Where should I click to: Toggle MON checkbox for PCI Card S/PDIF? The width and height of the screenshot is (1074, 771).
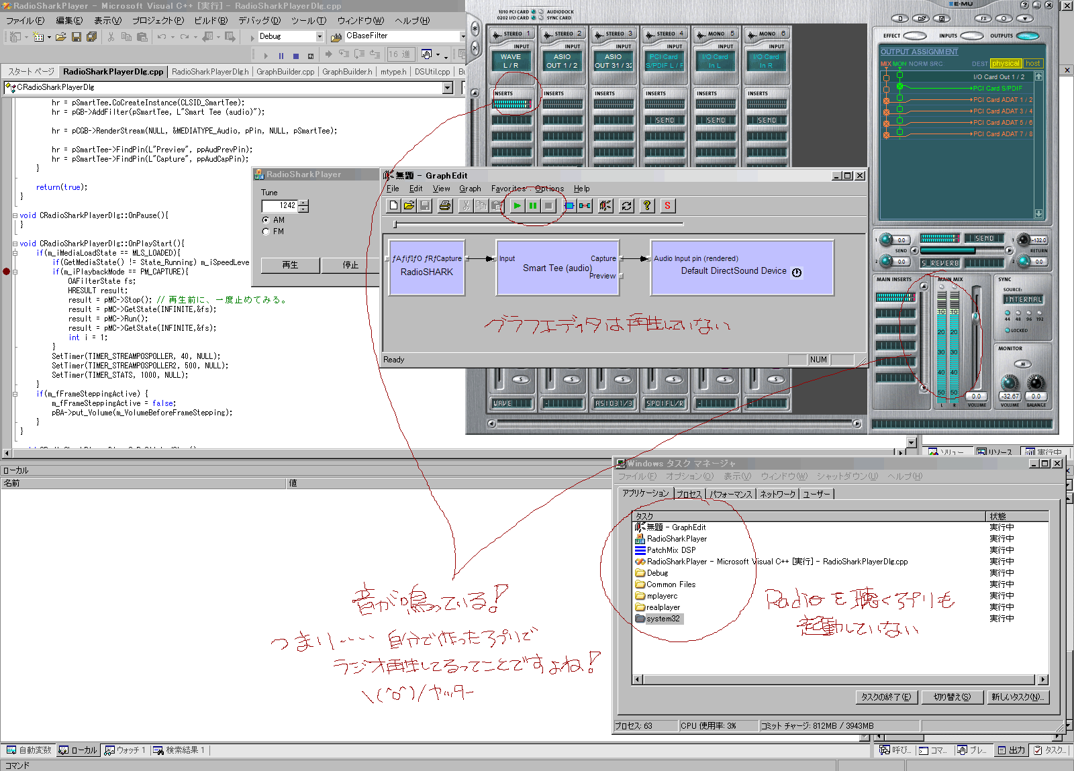[900, 87]
